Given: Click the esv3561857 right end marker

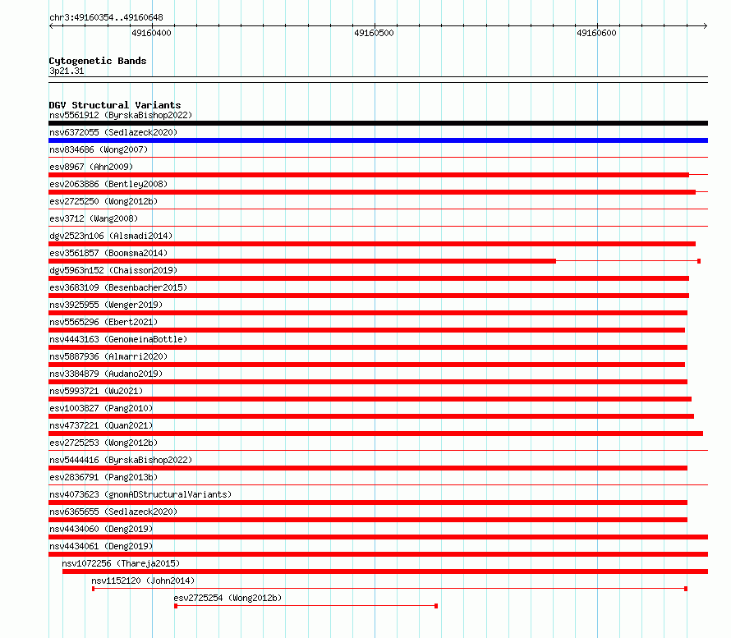Looking at the screenshot, I should [699, 261].
